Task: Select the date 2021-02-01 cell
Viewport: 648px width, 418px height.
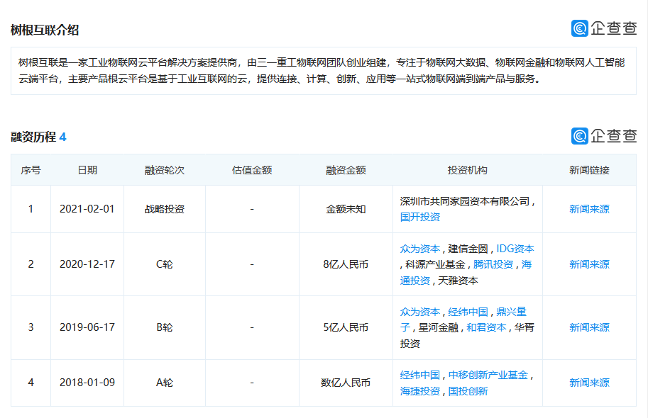Action: pos(87,209)
